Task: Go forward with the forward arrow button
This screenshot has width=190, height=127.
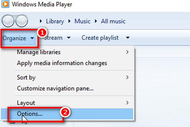Action: coord(22,21)
